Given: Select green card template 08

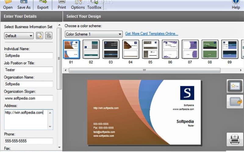Looking at the screenshot, I should [210, 49].
